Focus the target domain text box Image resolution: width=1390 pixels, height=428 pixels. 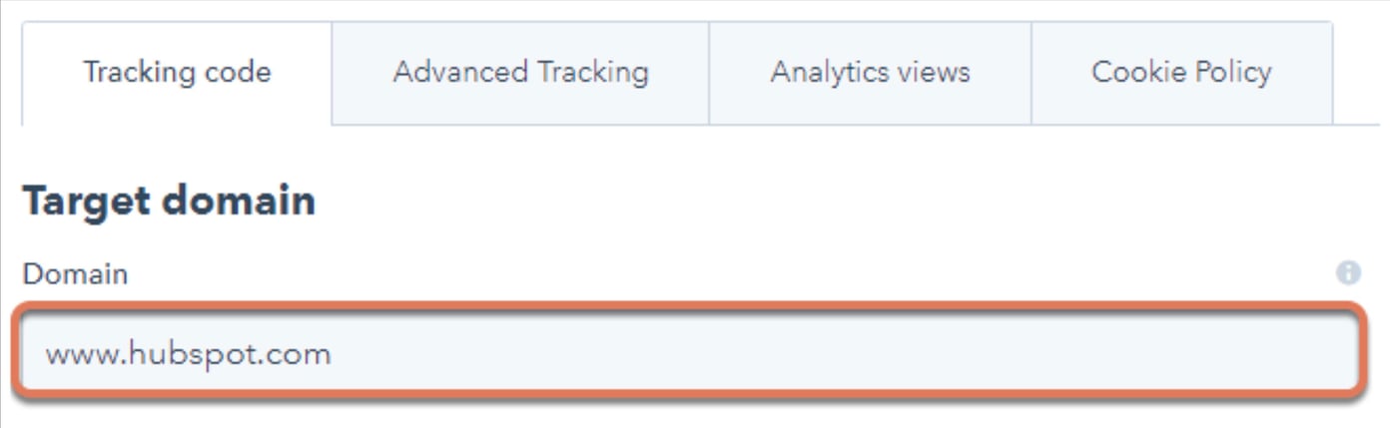[x=687, y=354]
